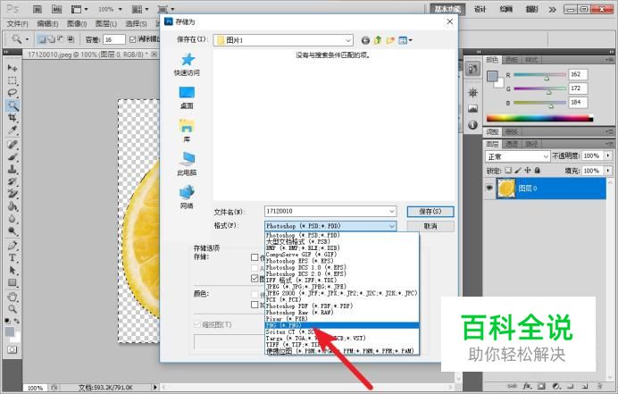Switch to the 基本功能 workspace

click(x=447, y=9)
